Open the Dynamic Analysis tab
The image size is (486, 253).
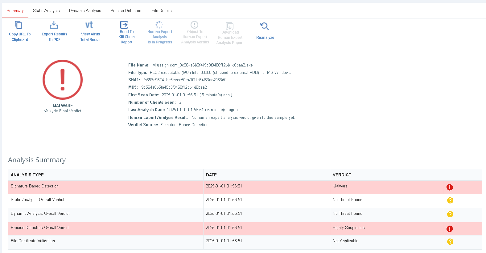pyautogui.click(x=85, y=10)
